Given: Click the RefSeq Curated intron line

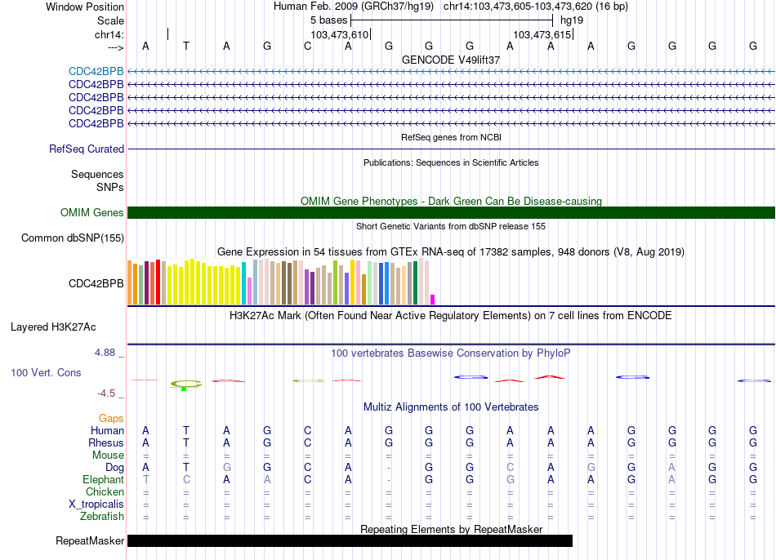Looking at the screenshot, I should pyautogui.click(x=451, y=149).
